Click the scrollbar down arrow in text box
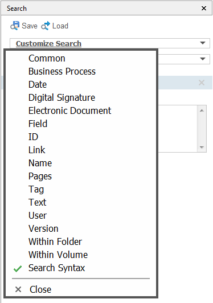This screenshot has height=303, width=213. pyautogui.click(x=202, y=148)
